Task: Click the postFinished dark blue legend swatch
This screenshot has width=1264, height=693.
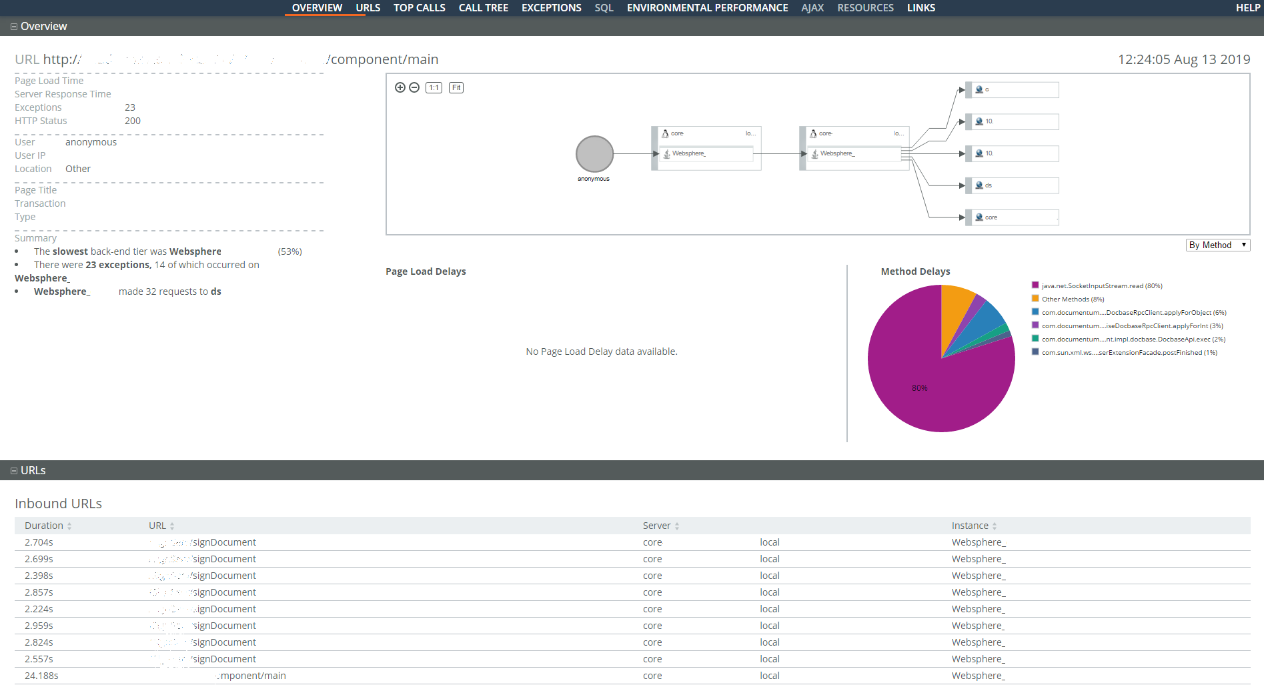Action: 1035,352
